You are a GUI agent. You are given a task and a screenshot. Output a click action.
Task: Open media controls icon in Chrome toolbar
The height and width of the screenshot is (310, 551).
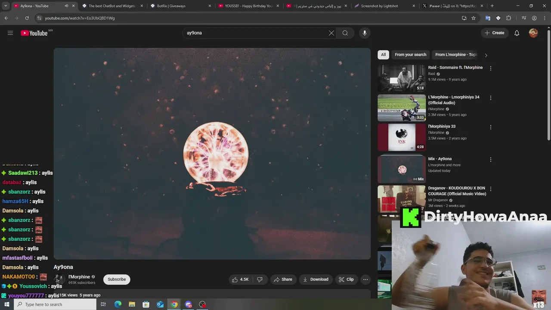click(x=524, y=18)
